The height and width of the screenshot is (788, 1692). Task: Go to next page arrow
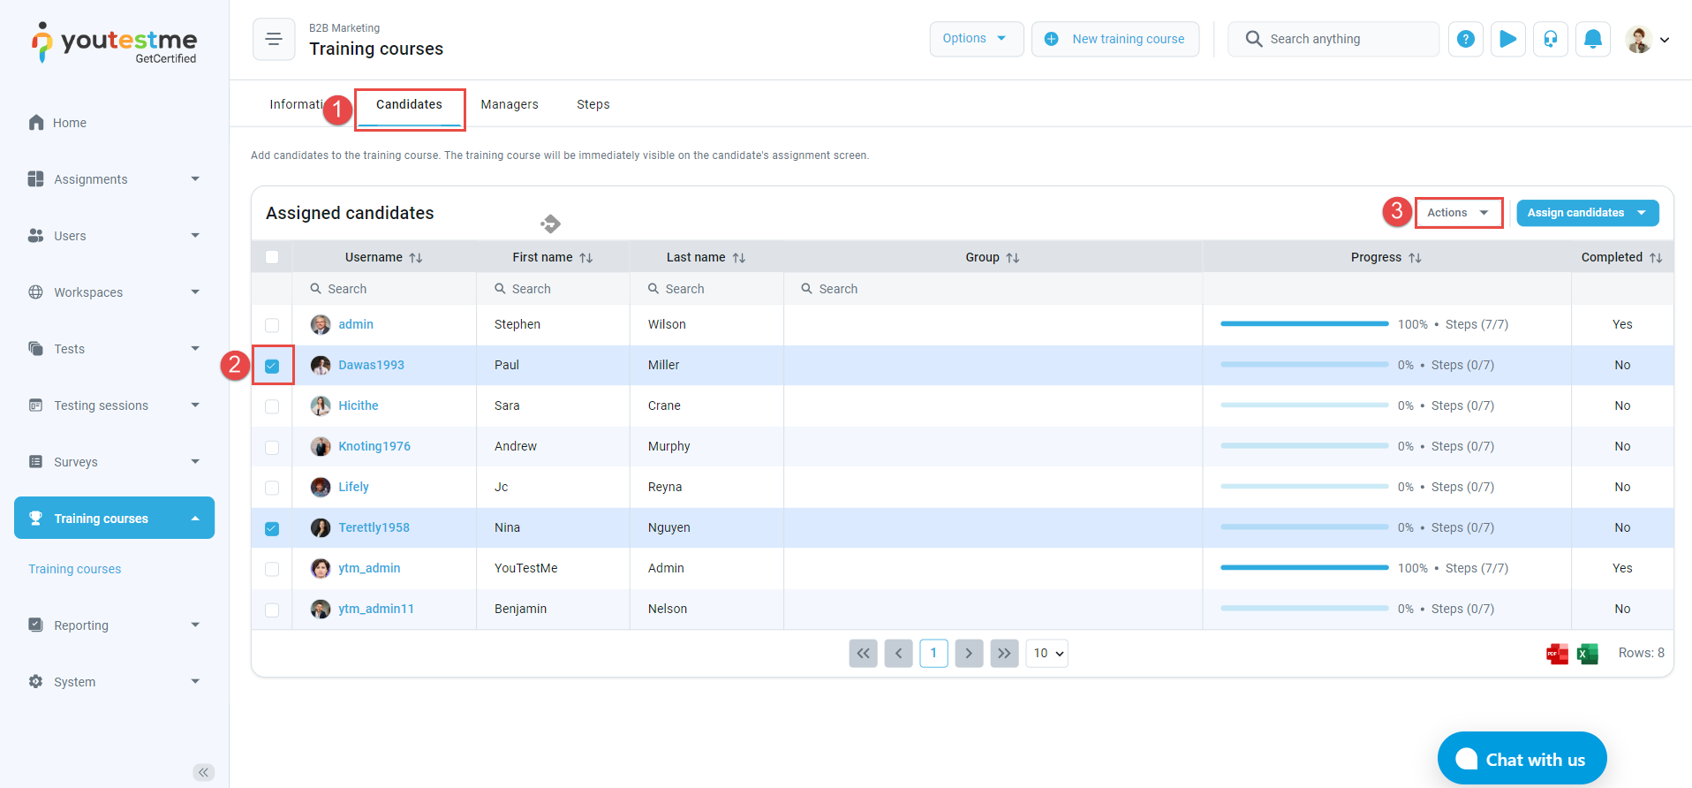click(x=969, y=654)
